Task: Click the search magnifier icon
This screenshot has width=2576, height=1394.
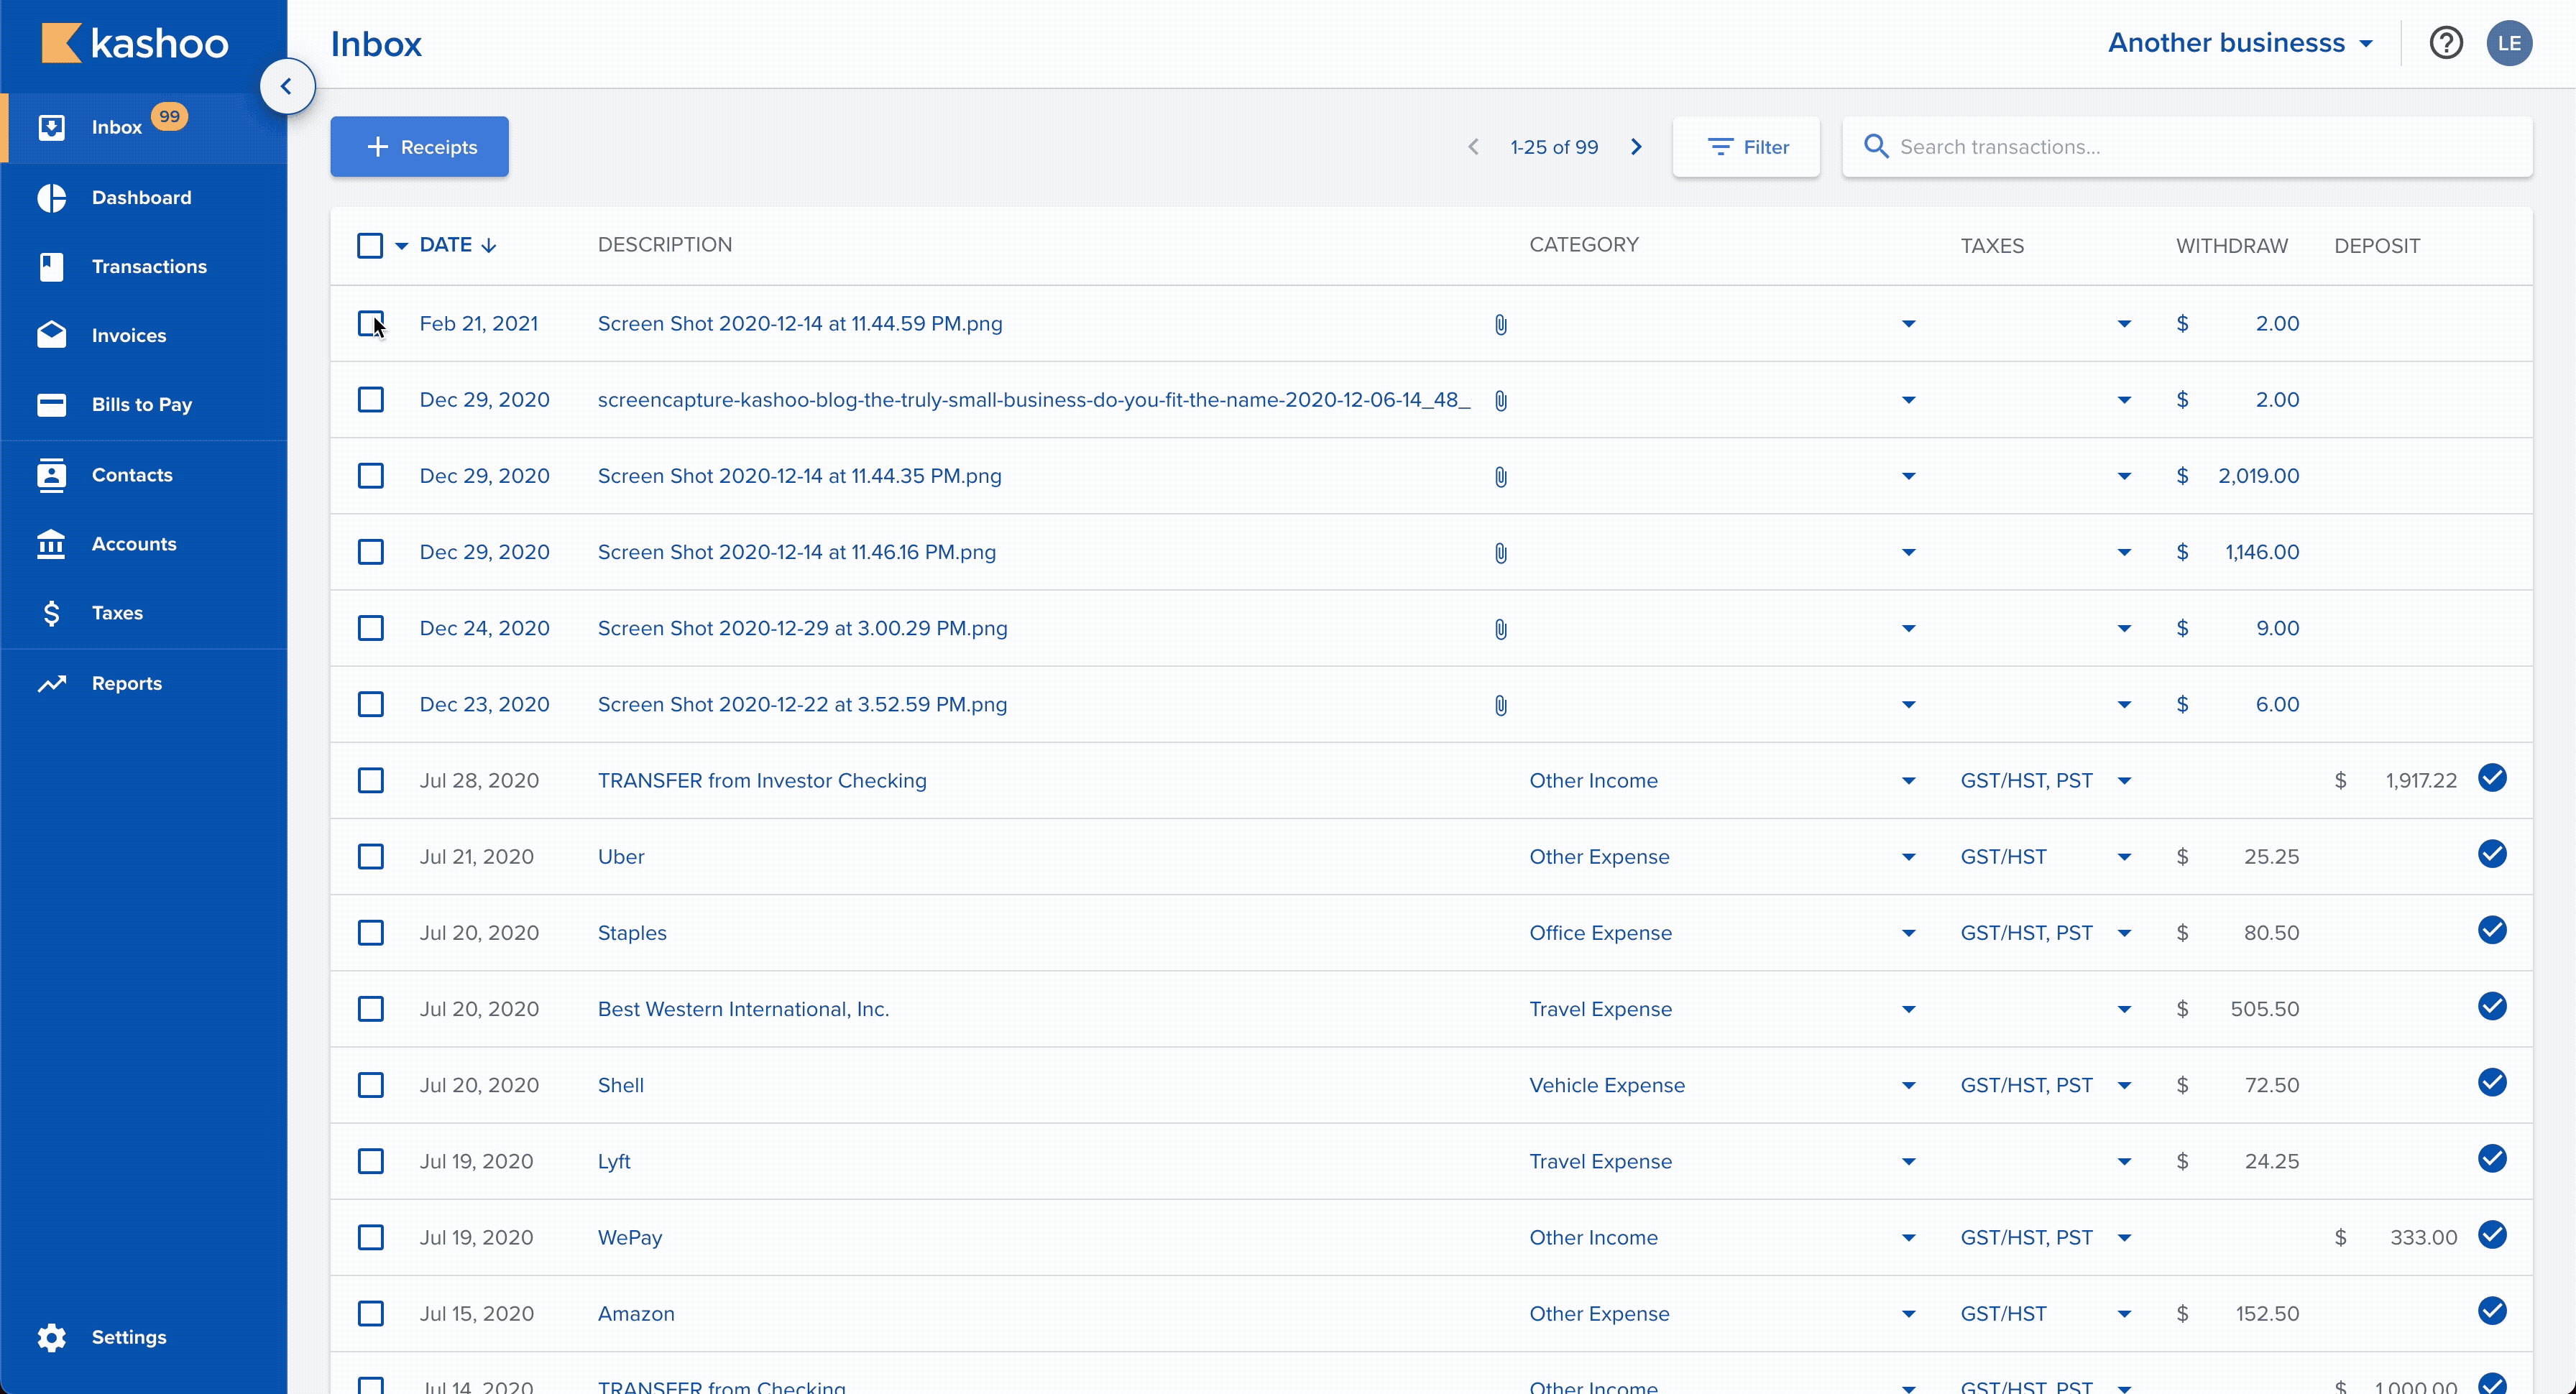Action: click(1876, 147)
